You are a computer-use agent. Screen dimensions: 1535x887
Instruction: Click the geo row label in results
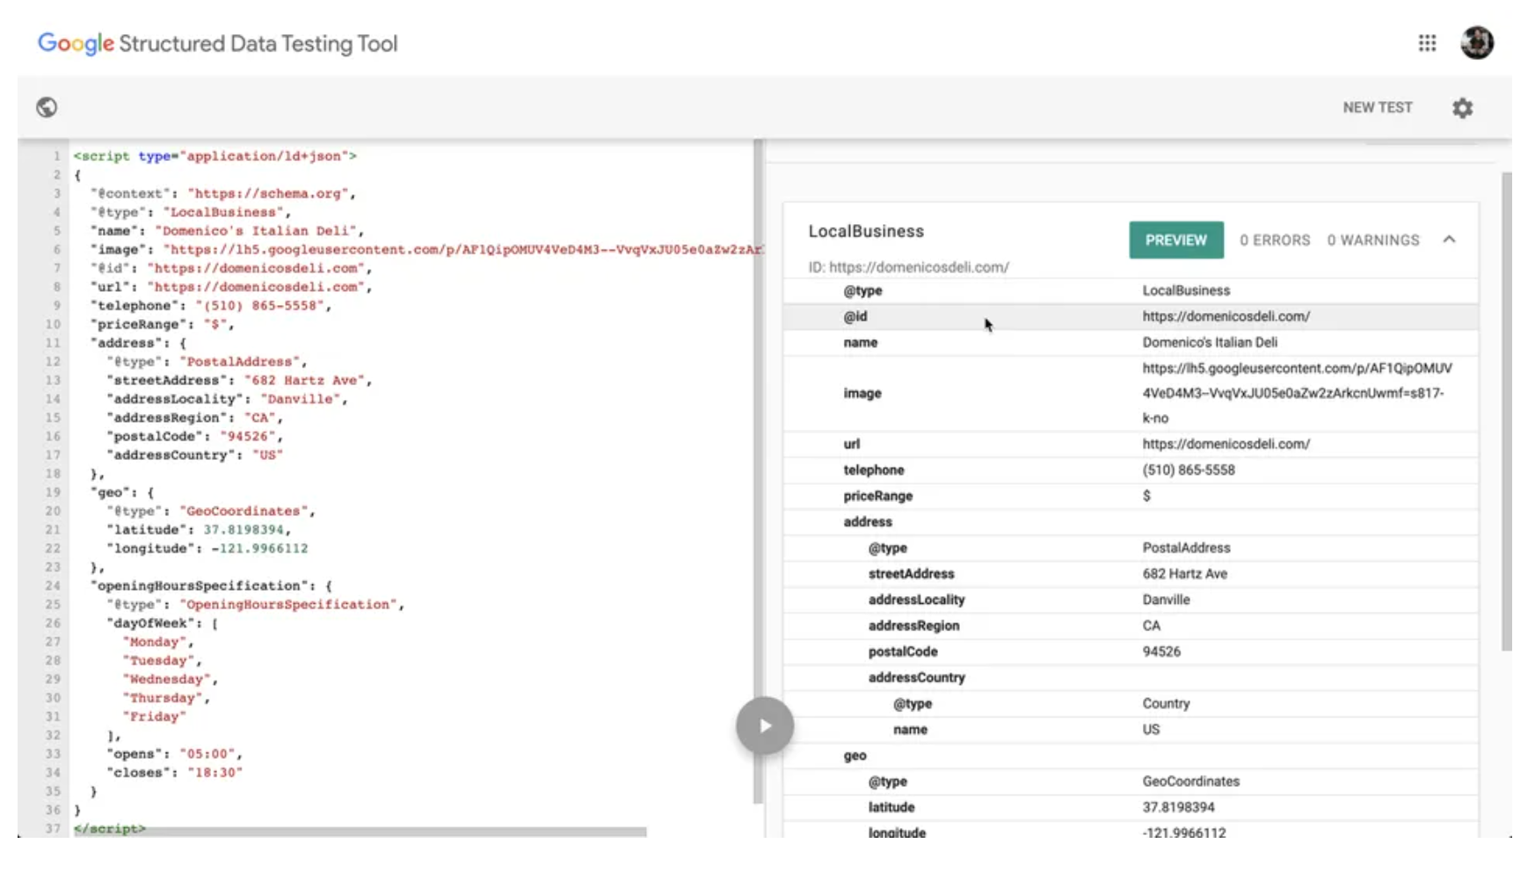coord(855,755)
